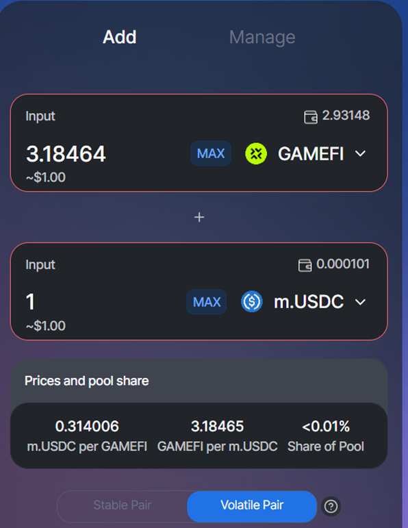This screenshot has width=408, height=528.
Task: Click MAX button for m.USDC input
Action: [x=207, y=302]
